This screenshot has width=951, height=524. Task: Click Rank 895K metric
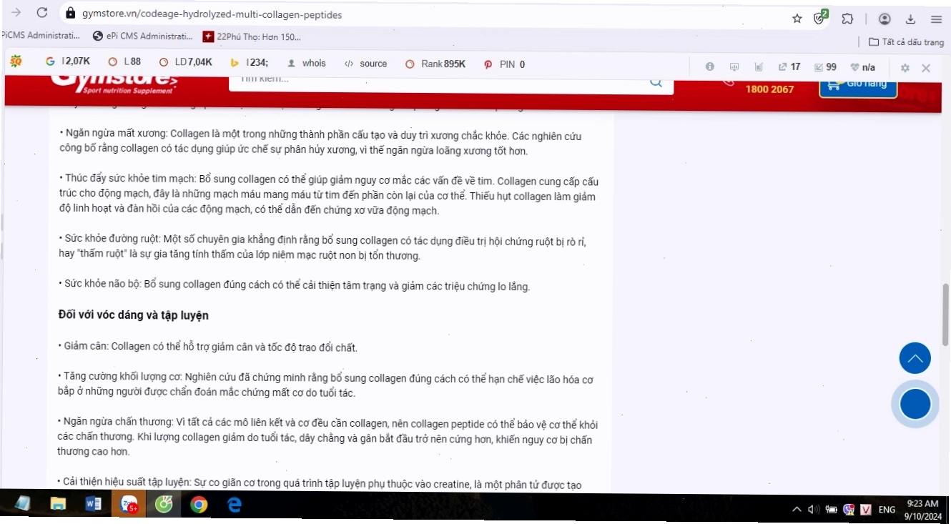pos(435,64)
